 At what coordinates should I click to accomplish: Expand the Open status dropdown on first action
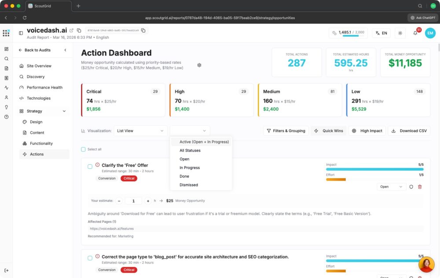point(391,187)
